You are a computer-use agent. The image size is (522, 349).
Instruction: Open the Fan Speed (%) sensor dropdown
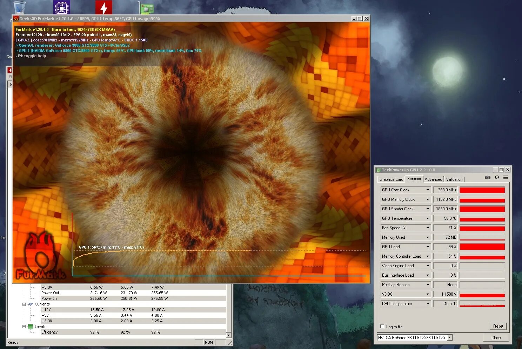428,228
